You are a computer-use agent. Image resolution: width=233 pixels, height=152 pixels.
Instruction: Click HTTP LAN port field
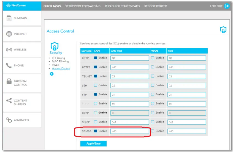pyautogui.click(x=129, y=58)
